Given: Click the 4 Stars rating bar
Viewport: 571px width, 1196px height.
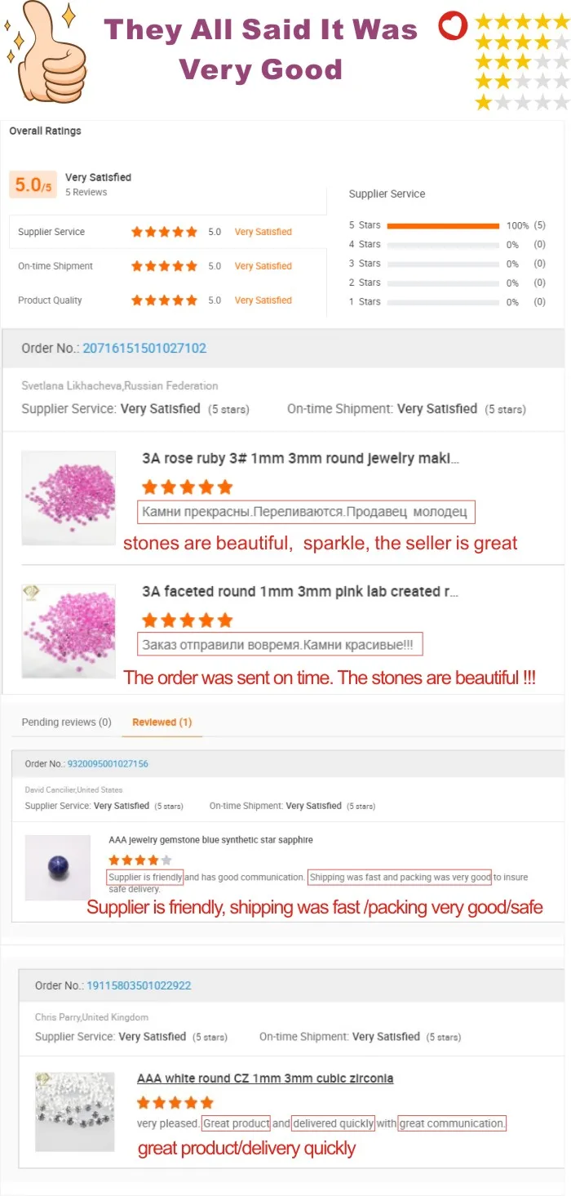Looking at the screenshot, I should pyautogui.click(x=443, y=244).
